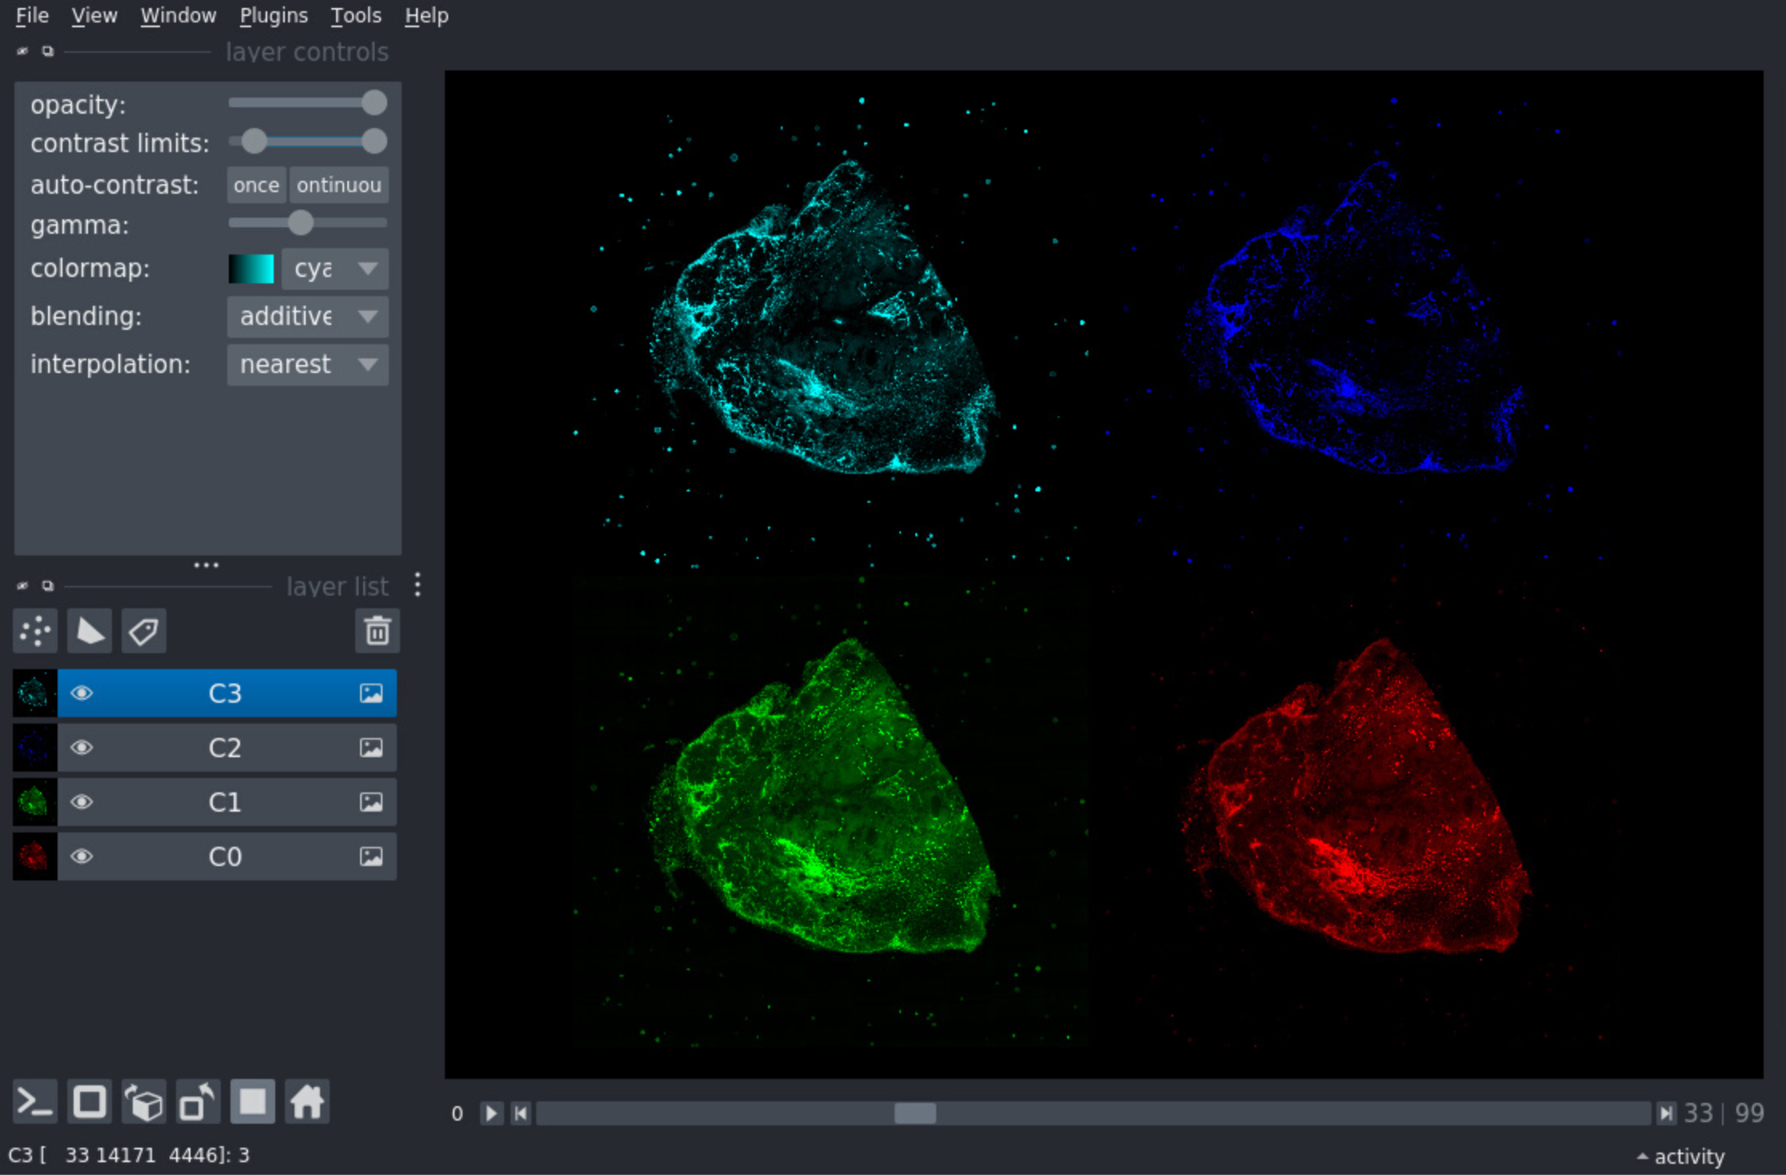Open the colormap dropdown
Viewport: 1786px width, 1175px height.
pyautogui.click(x=334, y=269)
